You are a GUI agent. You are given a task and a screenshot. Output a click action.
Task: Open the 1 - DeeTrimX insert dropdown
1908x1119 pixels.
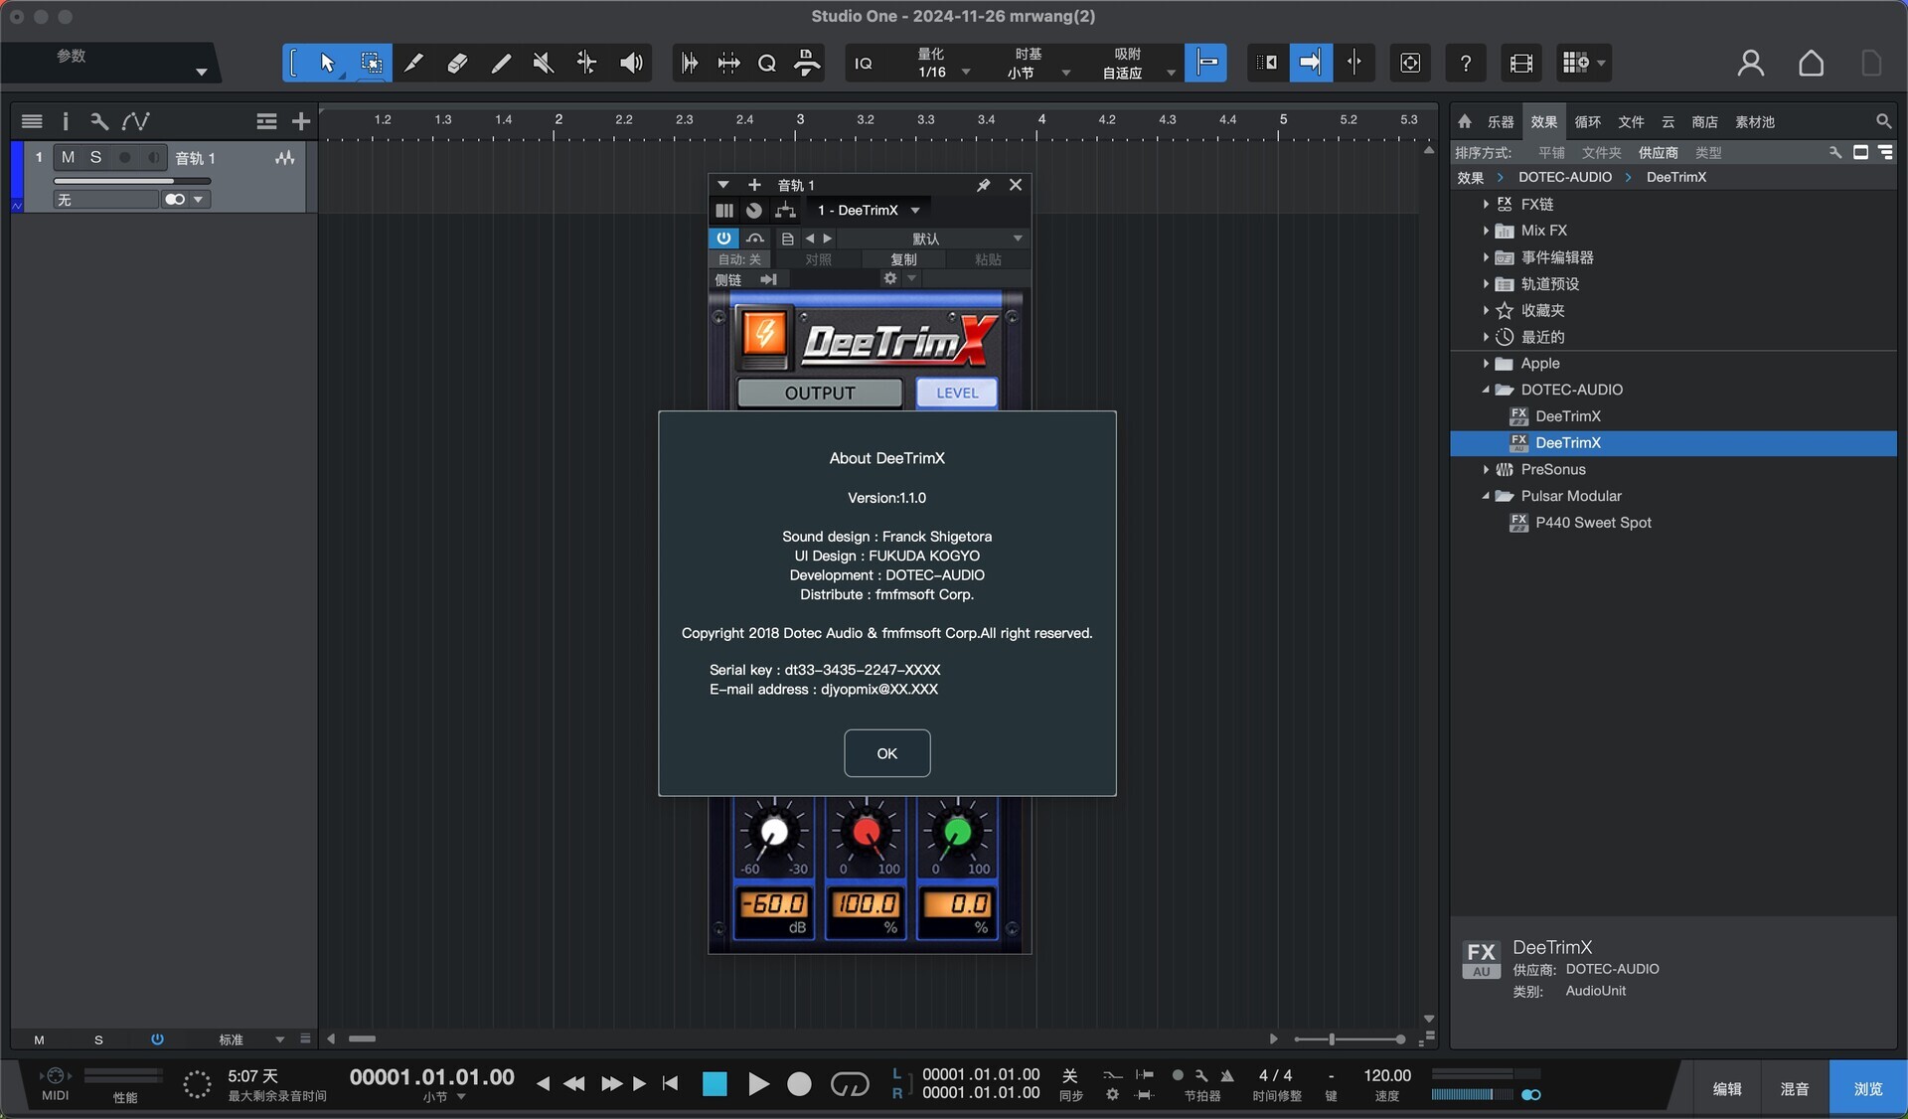click(914, 211)
